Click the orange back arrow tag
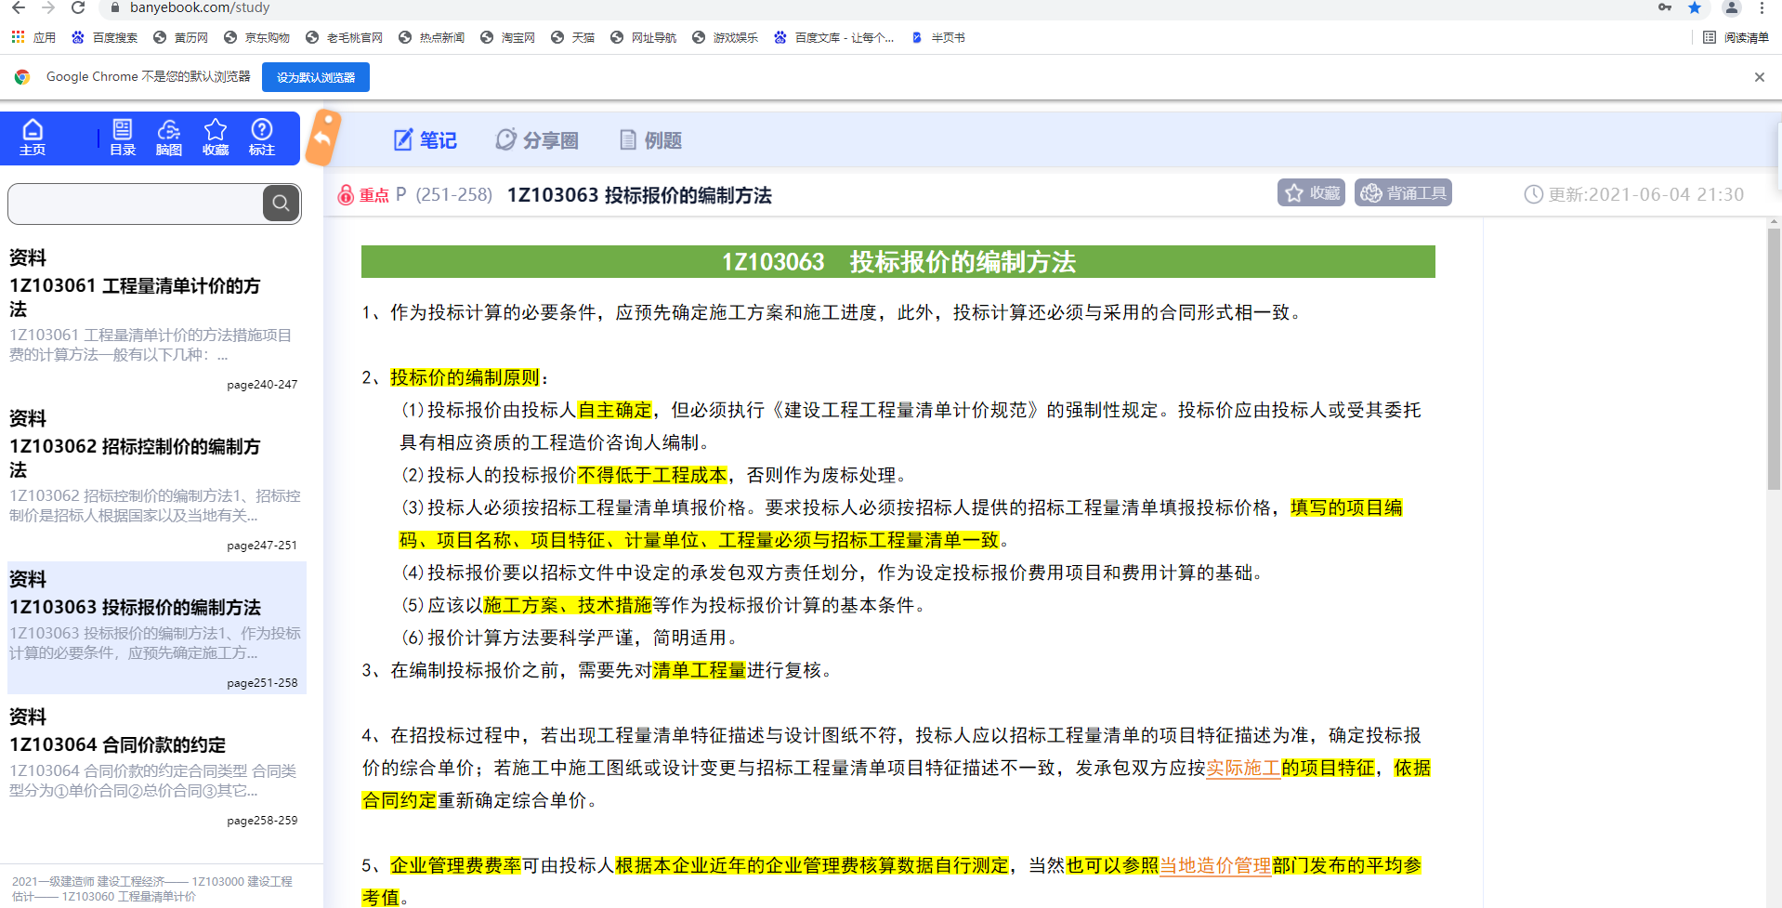 pyautogui.click(x=323, y=138)
